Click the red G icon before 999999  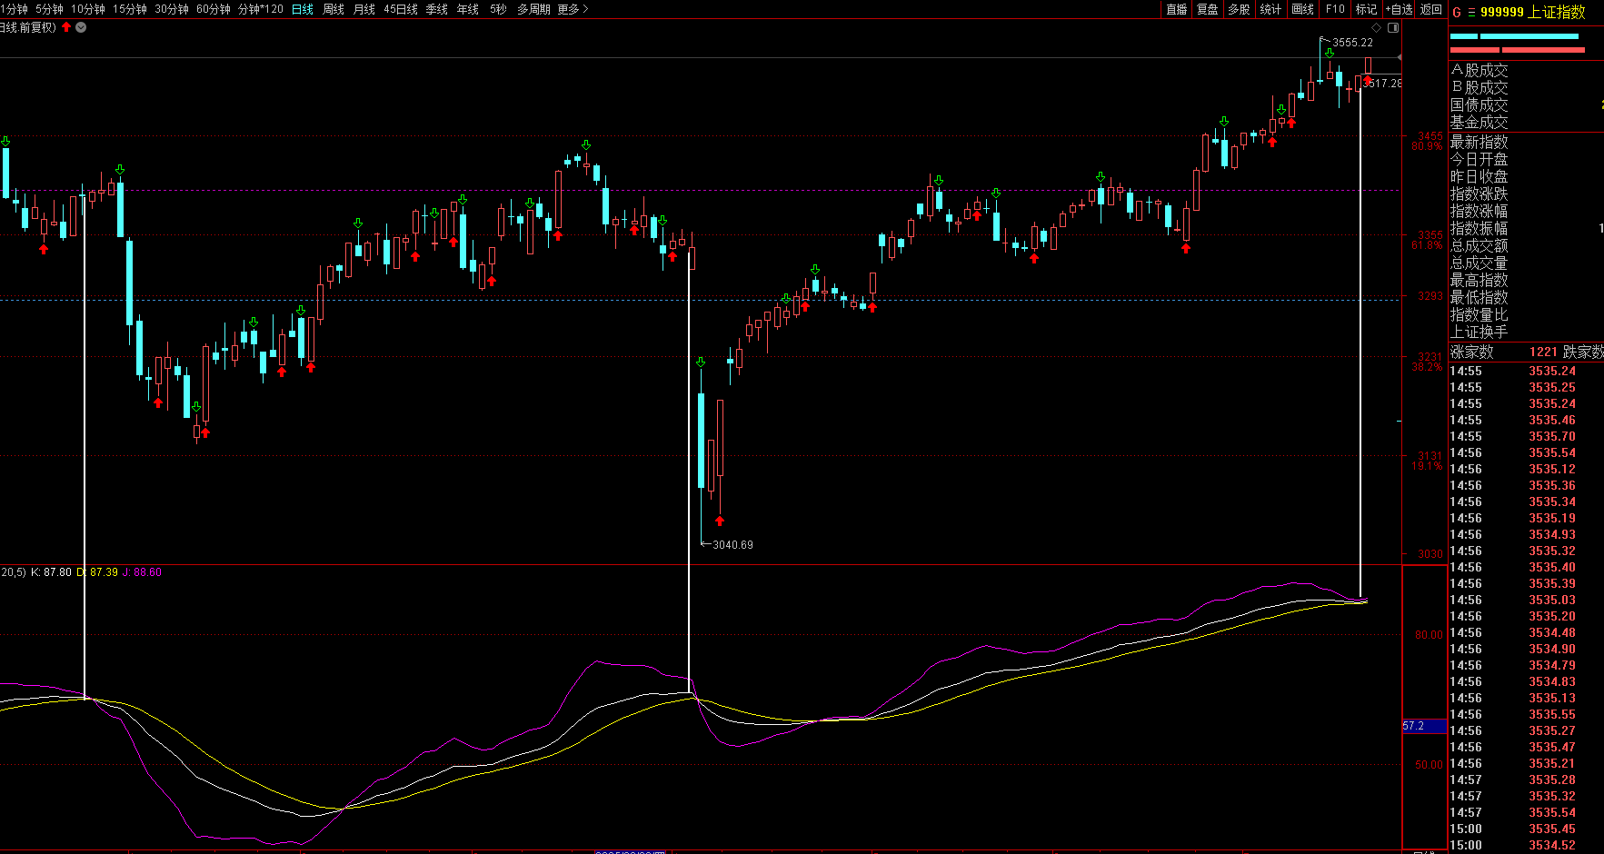1457,12
